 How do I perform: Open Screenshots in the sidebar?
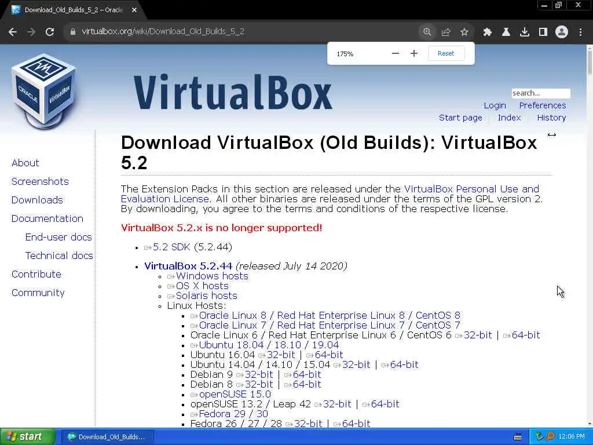(x=40, y=181)
